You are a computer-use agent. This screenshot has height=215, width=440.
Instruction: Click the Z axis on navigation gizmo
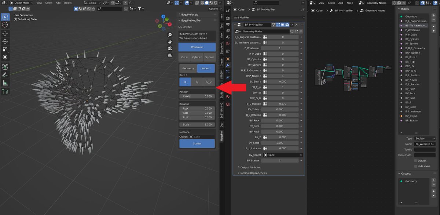(163, 17)
